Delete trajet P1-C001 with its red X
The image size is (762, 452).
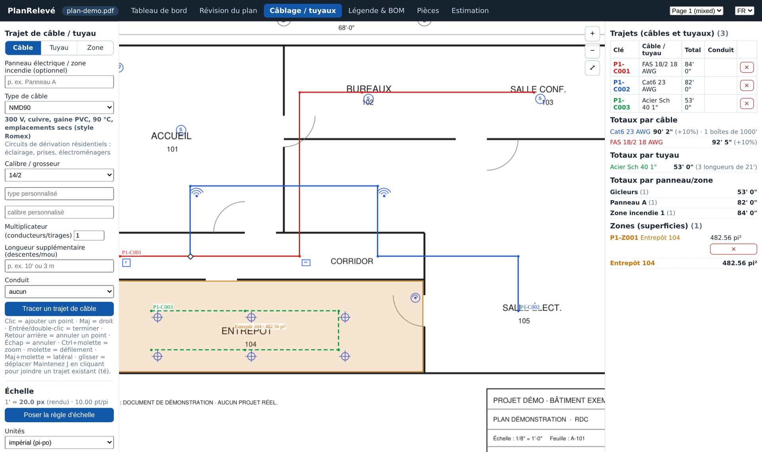tap(747, 67)
